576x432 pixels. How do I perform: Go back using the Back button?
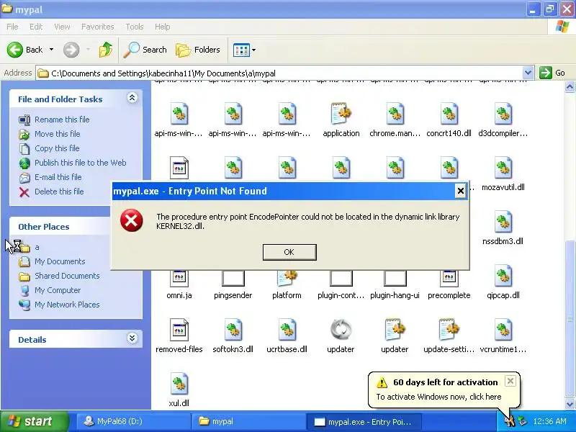click(25, 50)
